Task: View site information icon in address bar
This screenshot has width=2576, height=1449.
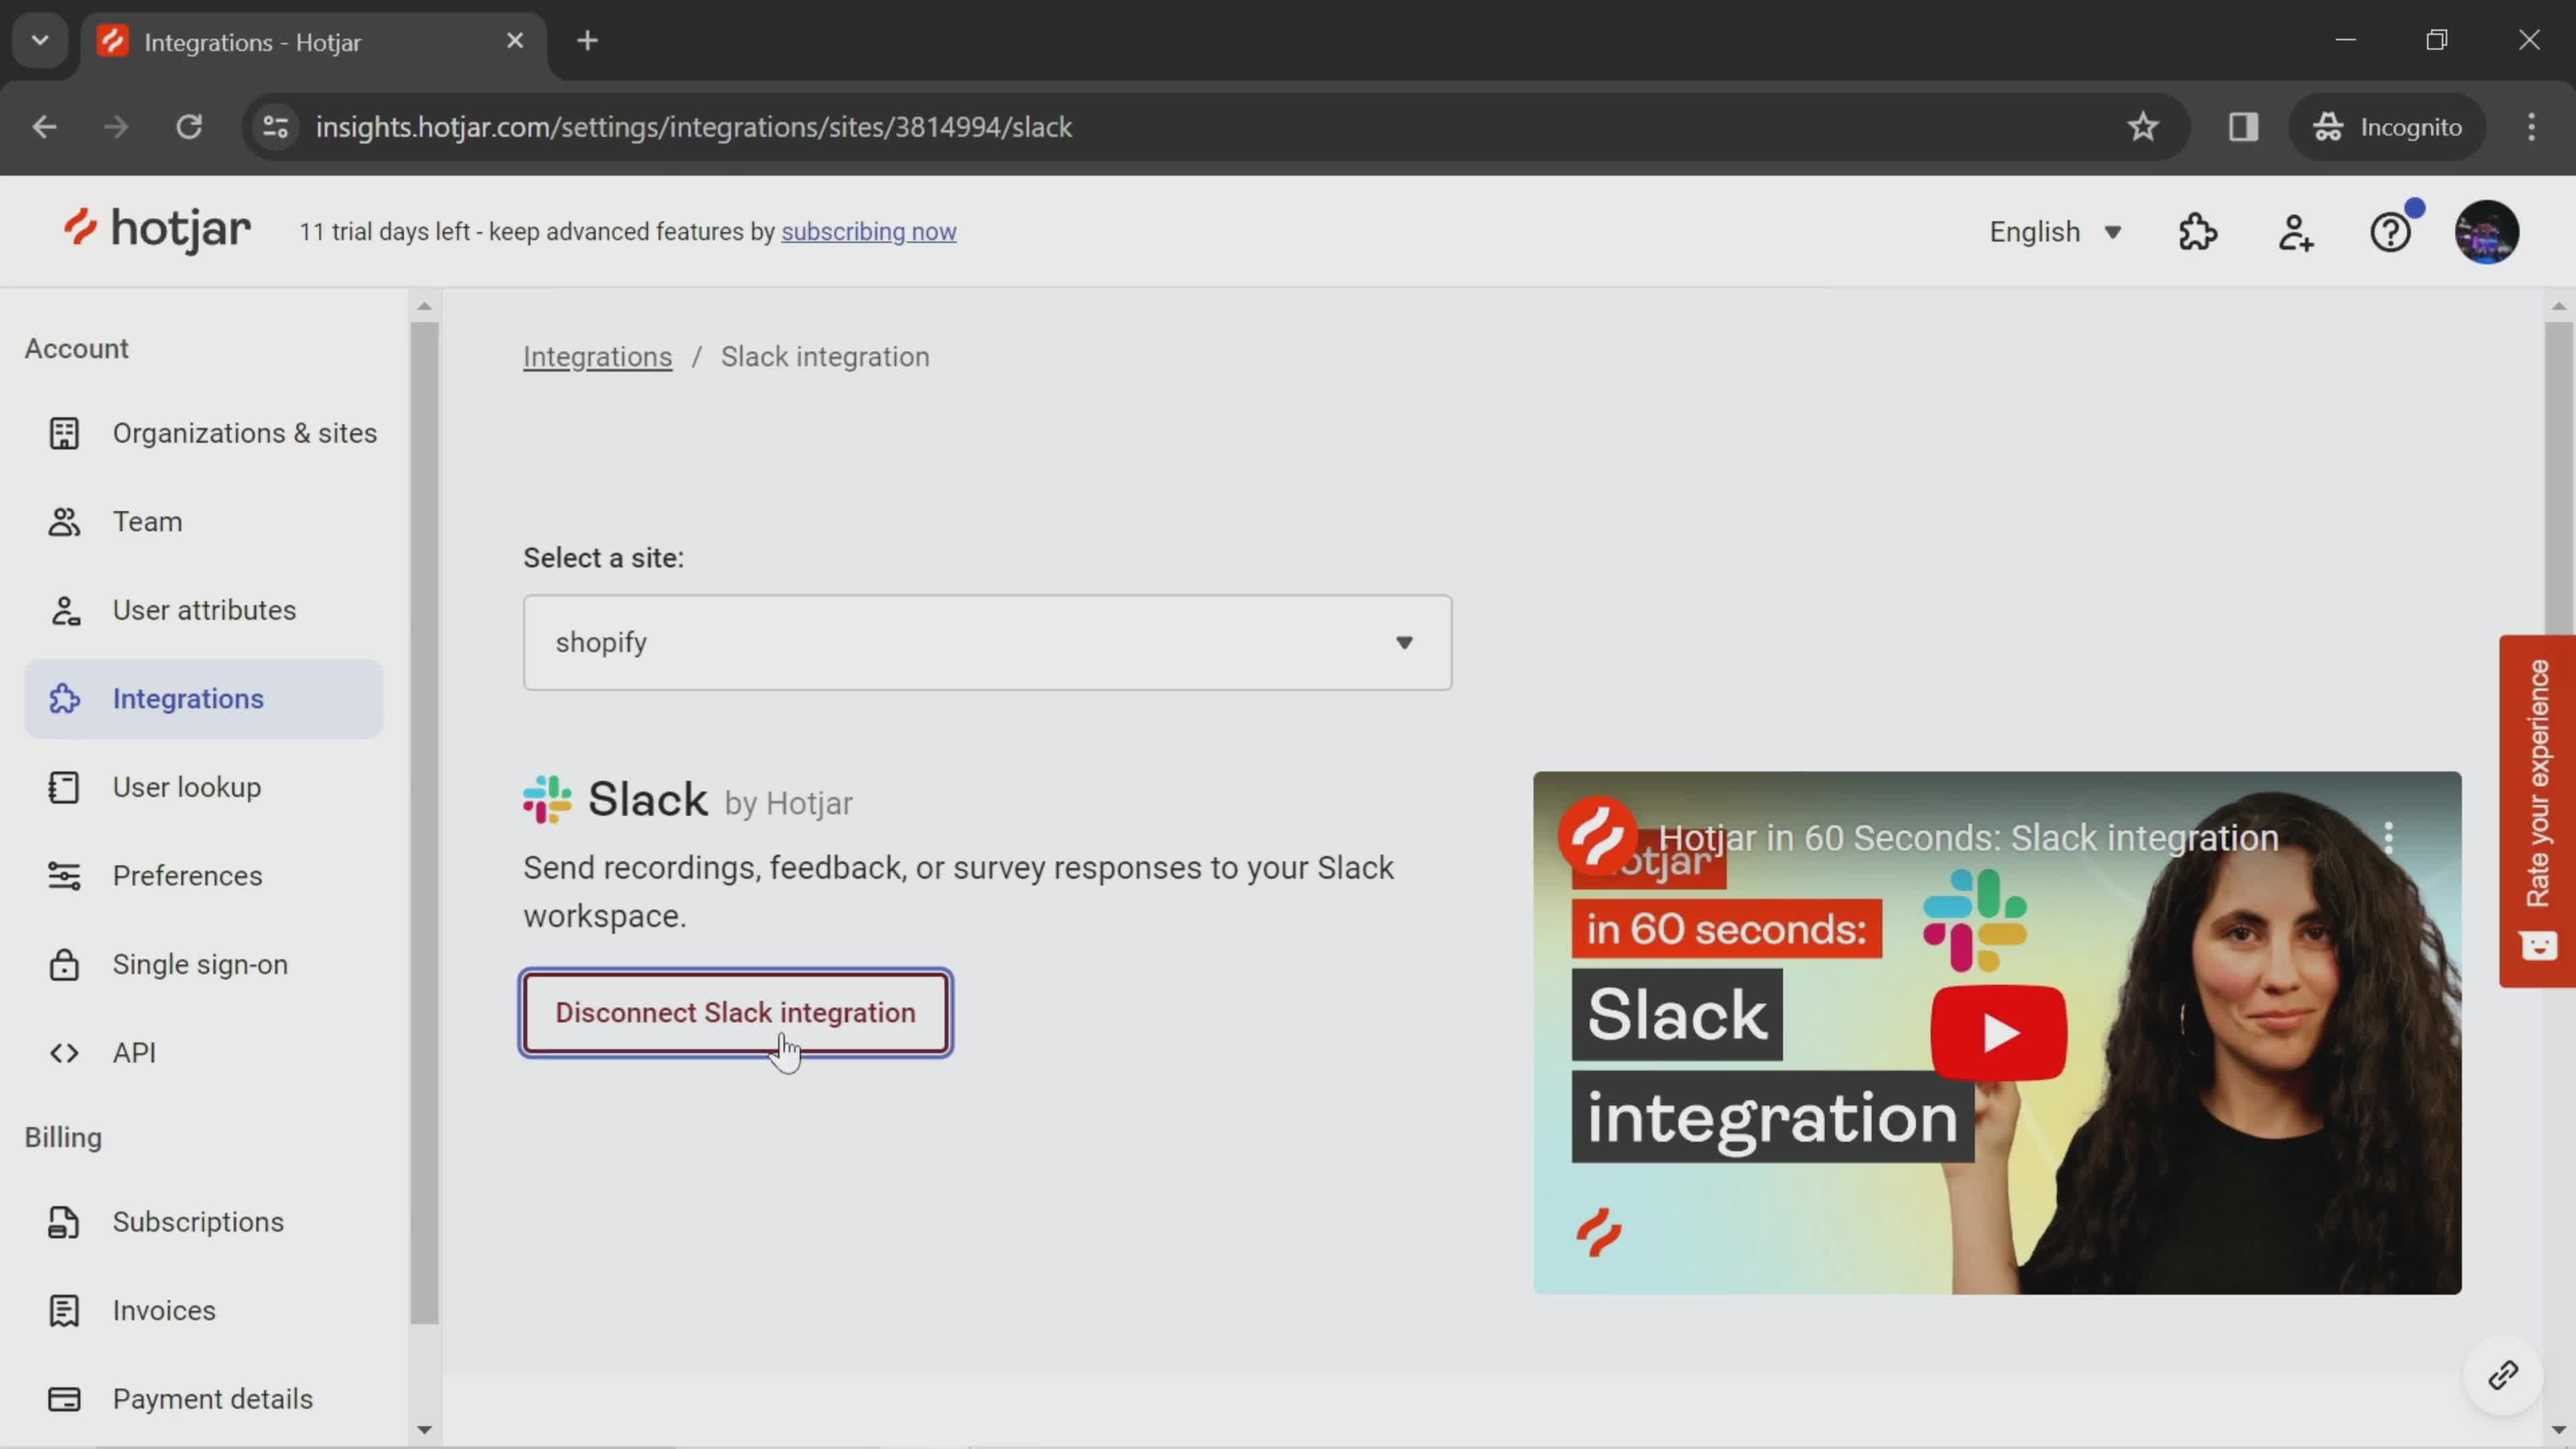Action: pos(275,127)
